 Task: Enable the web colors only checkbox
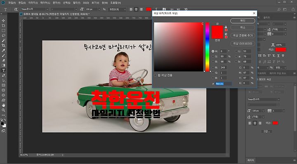click(x=156, y=75)
